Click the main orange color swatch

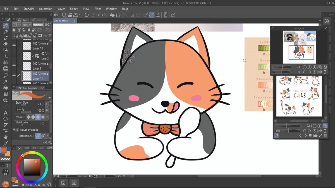coord(4,150)
